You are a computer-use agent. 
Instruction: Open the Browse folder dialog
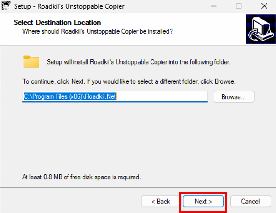(234, 97)
